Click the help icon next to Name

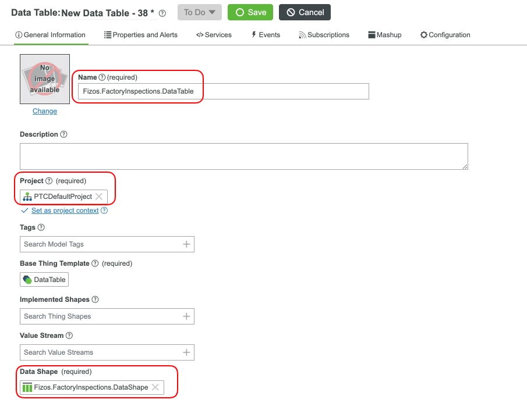pyautogui.click(x=102, y=77)
